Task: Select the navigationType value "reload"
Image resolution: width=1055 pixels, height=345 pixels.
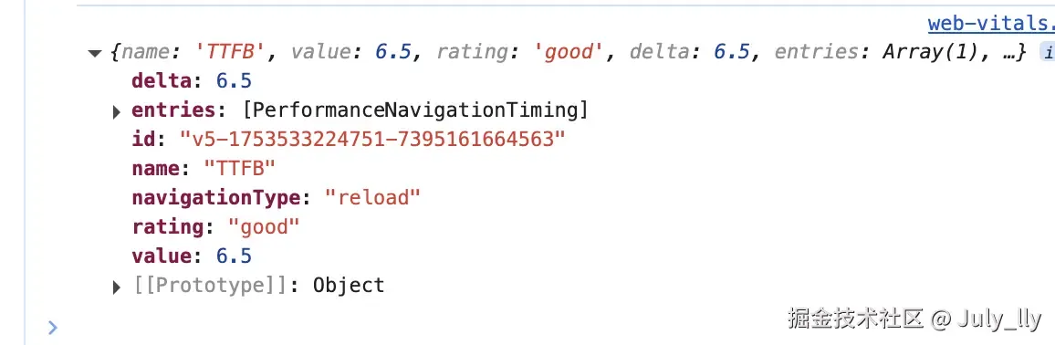Action: 372,198
